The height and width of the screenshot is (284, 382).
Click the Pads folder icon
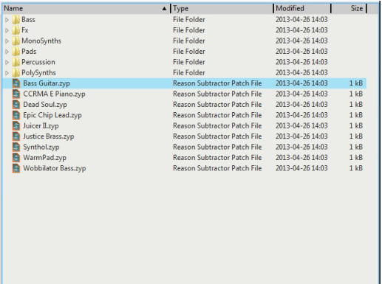pyautogui.click(x=16, y=52)
